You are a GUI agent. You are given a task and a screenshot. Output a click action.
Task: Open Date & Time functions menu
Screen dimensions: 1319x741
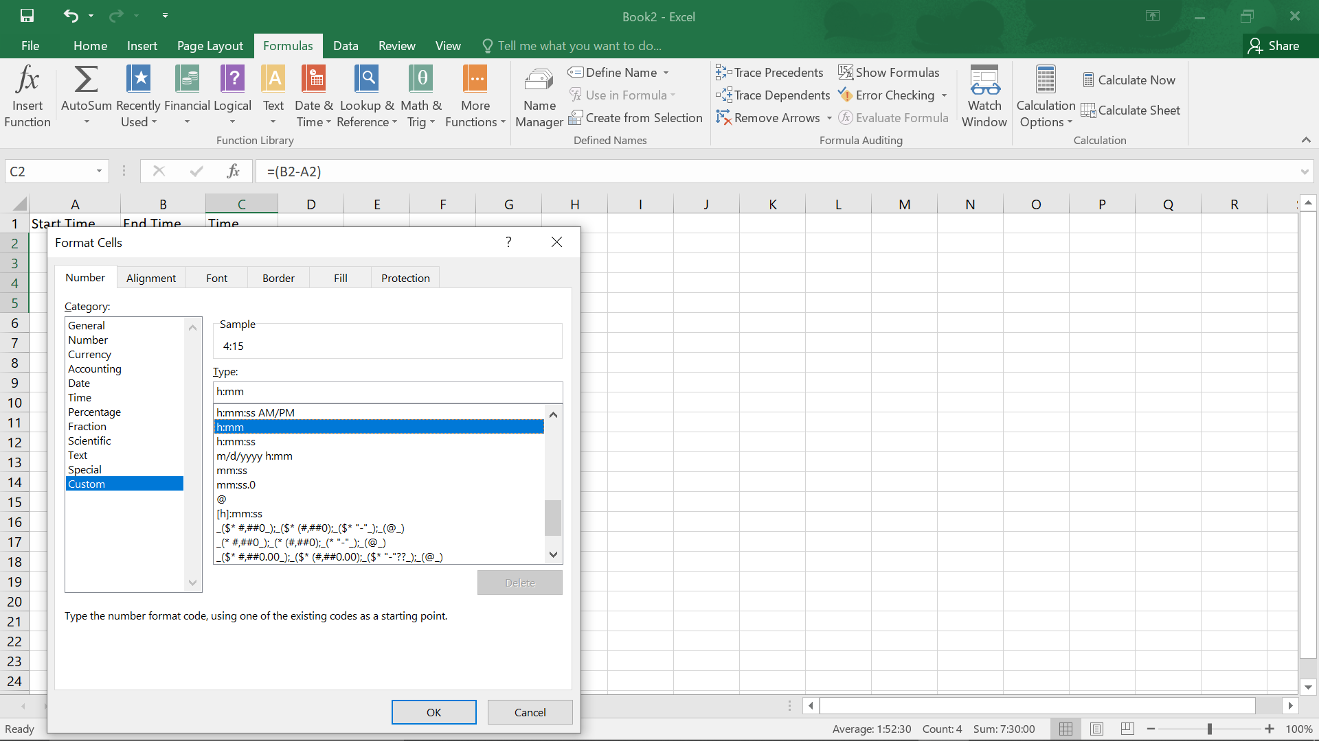(314, 96)
